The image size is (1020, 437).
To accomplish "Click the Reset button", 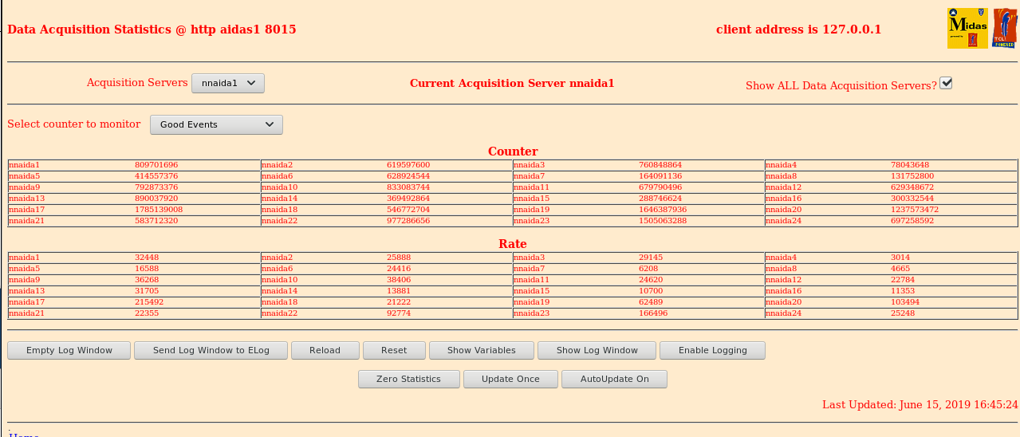I will click(x=395, y=350).
